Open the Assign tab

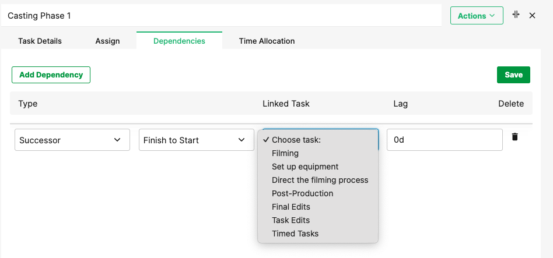coord(107,41)
